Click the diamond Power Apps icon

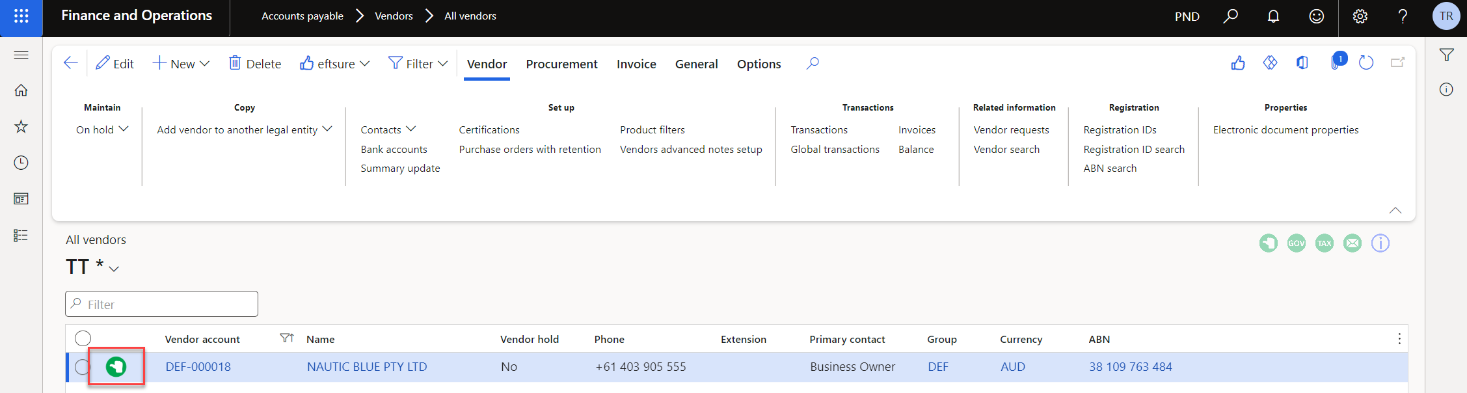1270,63
